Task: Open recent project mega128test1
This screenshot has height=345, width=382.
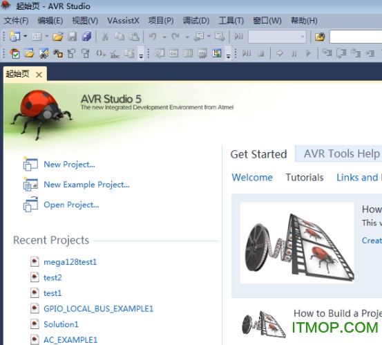Action: (x=70, y=262)
